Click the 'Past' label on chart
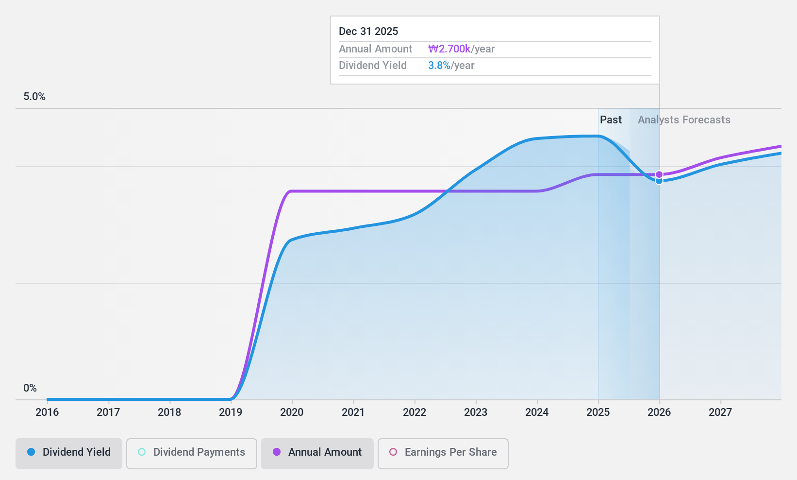 (611, 120)
